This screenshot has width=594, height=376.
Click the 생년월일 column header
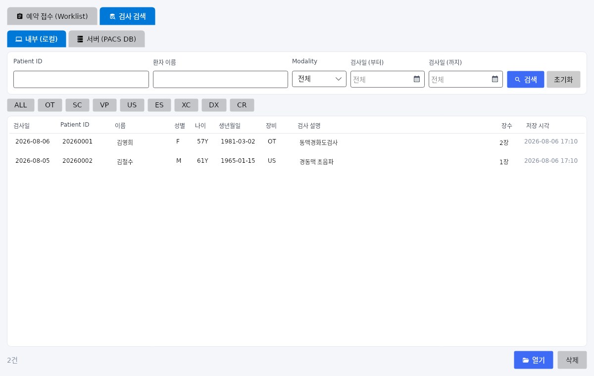(x=230, y=126)
